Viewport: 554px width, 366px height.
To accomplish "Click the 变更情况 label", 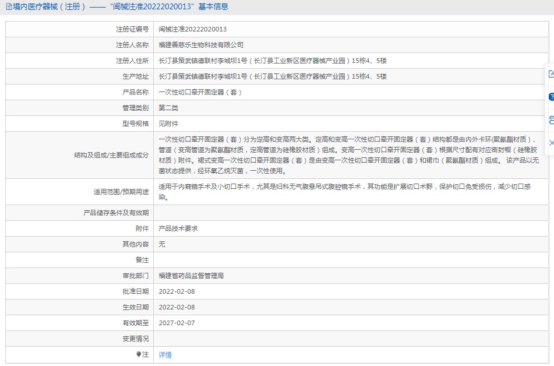I will 136,339.
